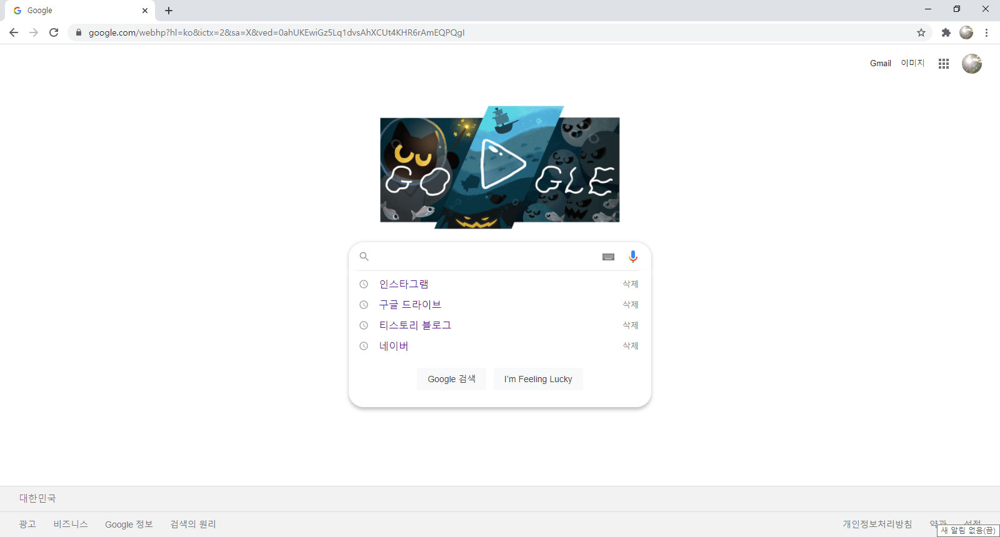Open the 개인정보처리방침 footer link
This screenshot has height=537, width=1000.
(877, 524)
